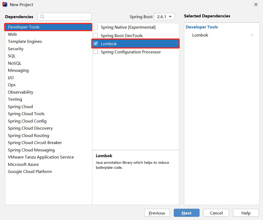Screen dimensions: 263x220
Task: Open the Spring Cloud Discovery category
Action: [48, 128]
